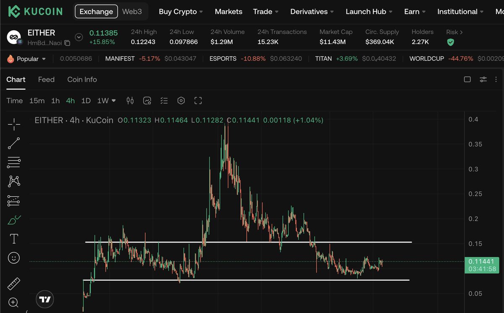Screen dimensions: 504x313
Task: Open the Trade dropdown menu
Action: 266,12
